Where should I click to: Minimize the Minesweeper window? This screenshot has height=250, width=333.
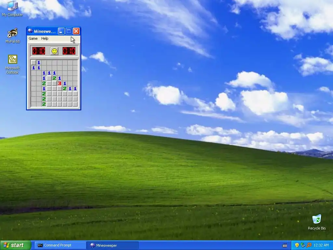pos(61,31)
